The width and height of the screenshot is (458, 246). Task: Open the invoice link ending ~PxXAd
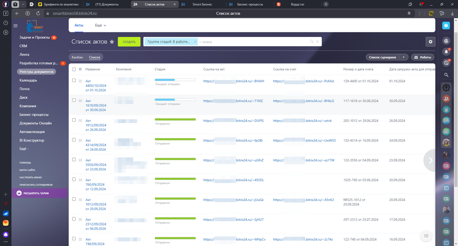click(303, 81)
